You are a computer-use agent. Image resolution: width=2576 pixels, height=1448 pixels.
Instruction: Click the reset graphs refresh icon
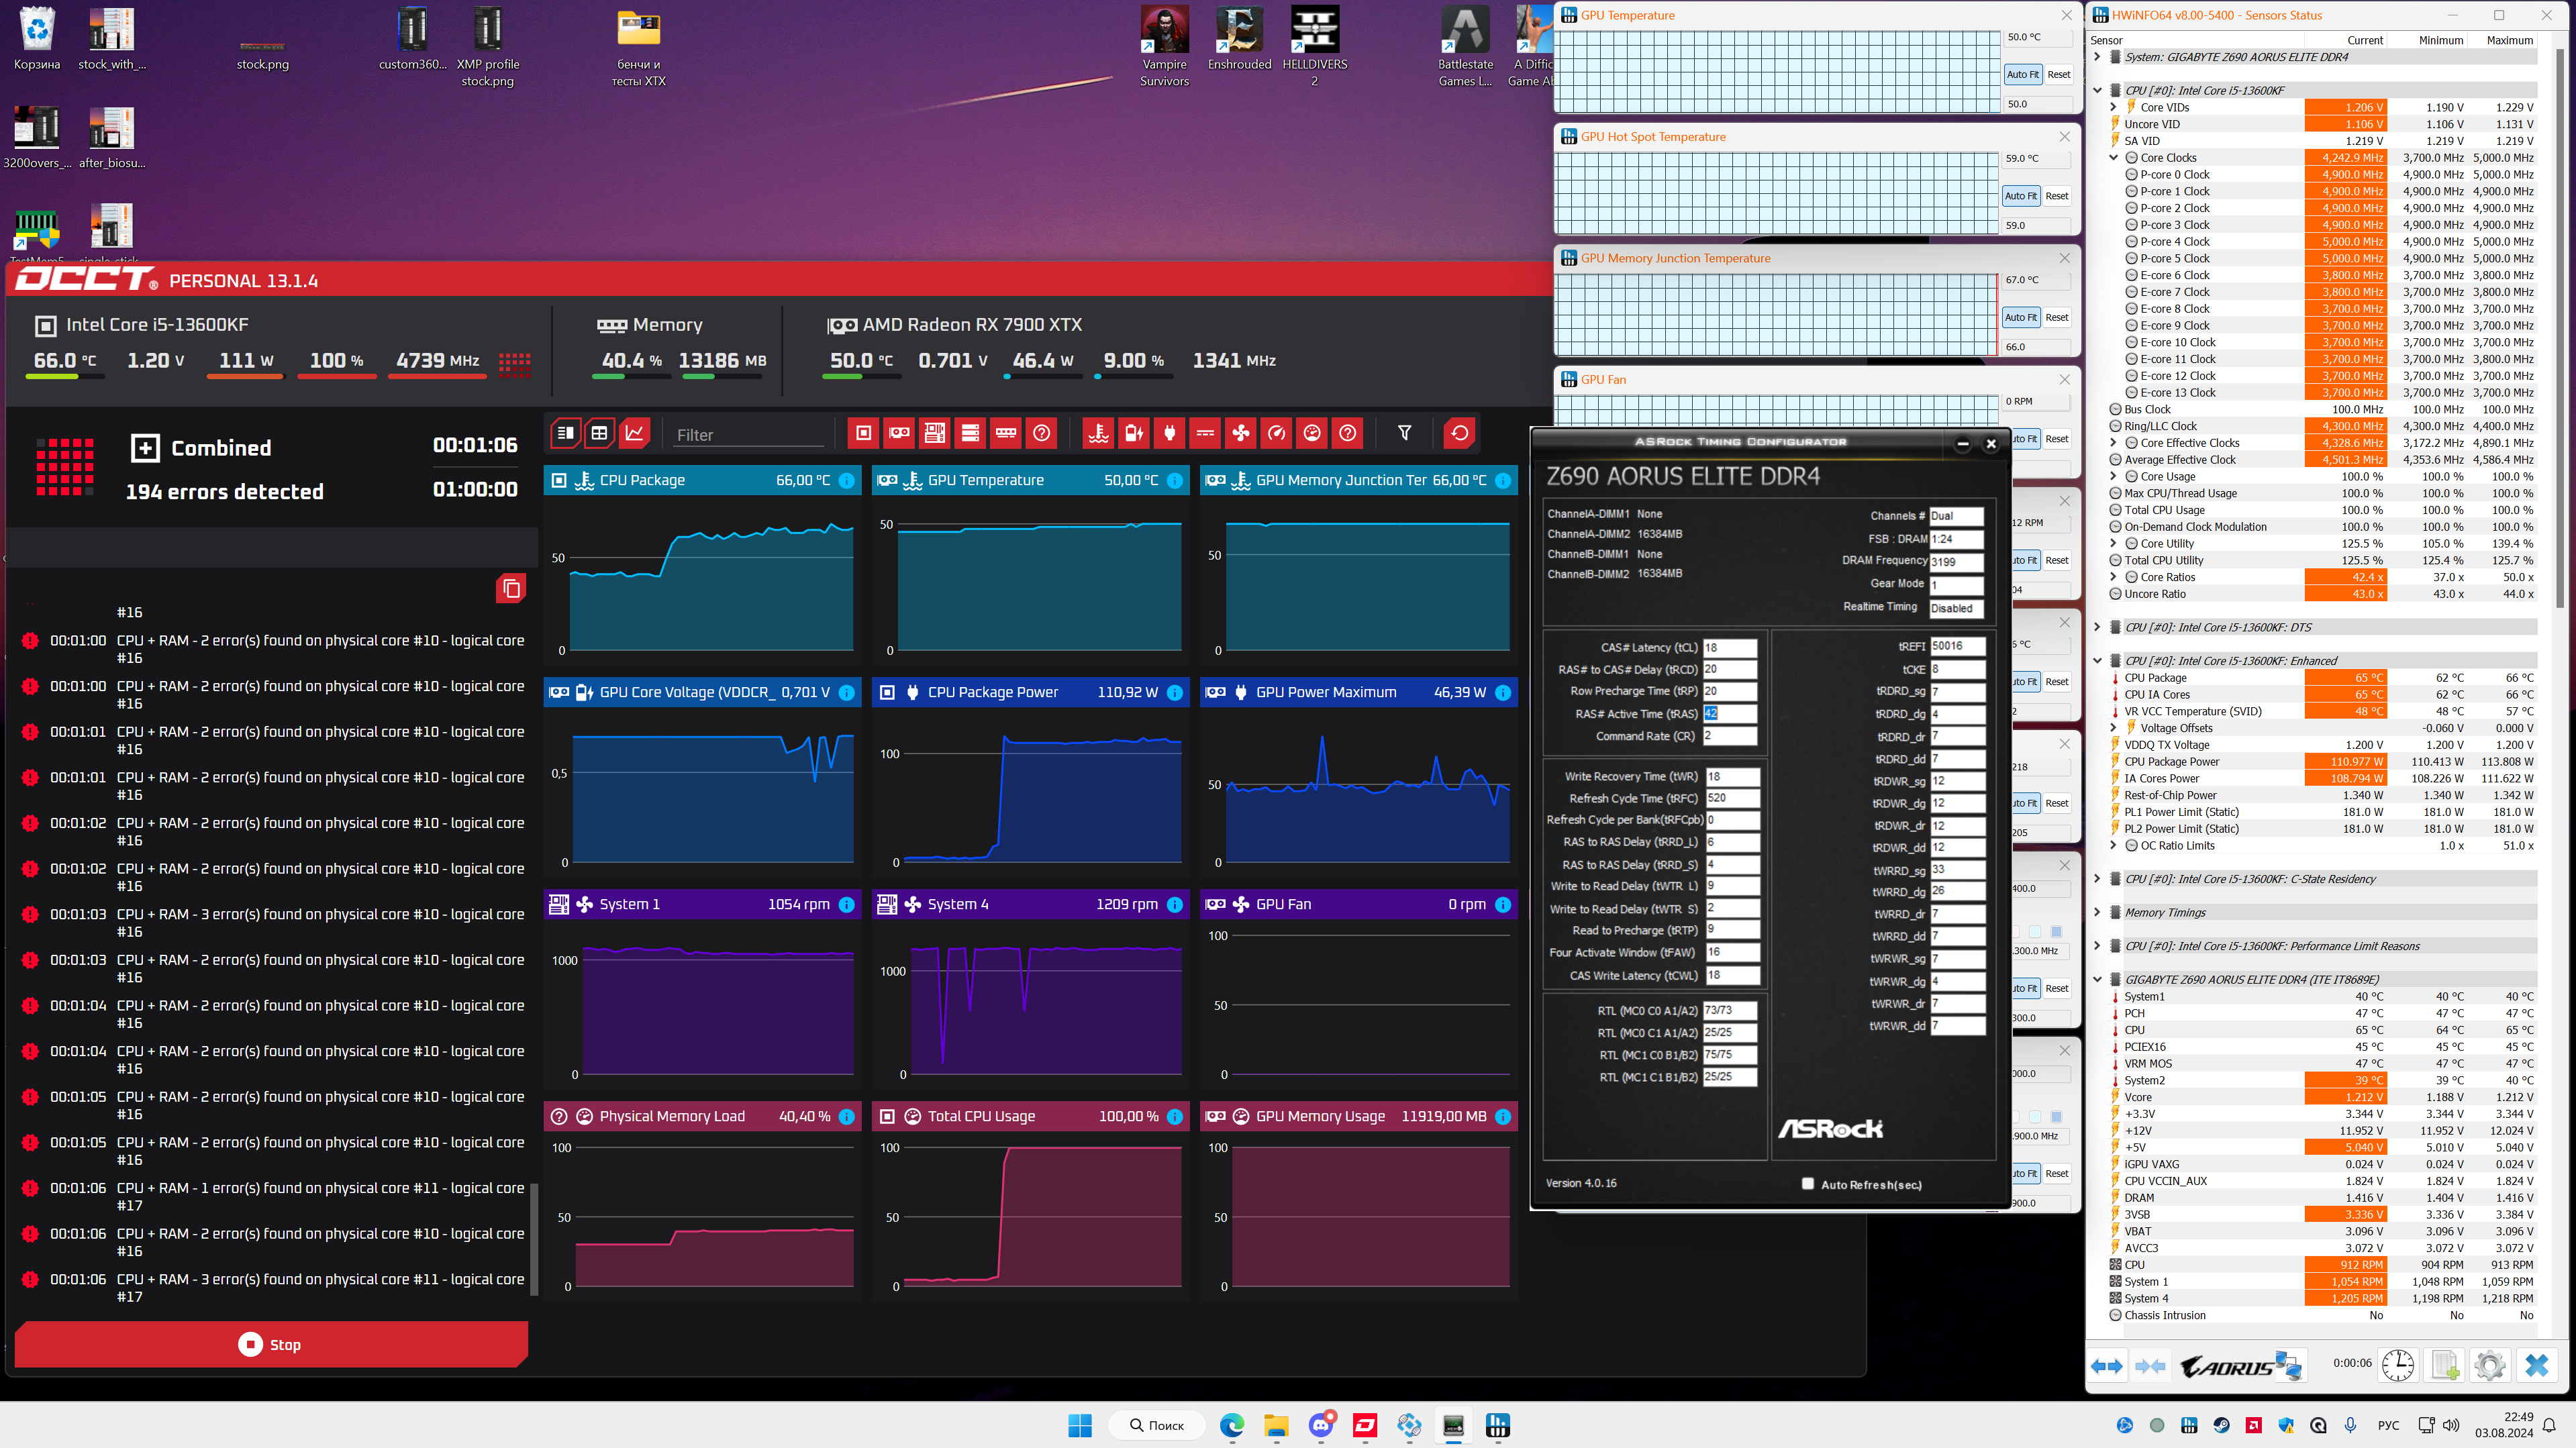coord(1459,433)
